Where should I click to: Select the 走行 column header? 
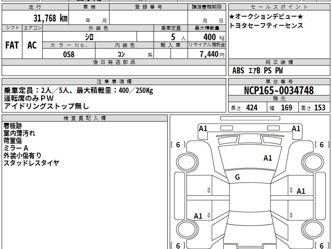point(35,7)
